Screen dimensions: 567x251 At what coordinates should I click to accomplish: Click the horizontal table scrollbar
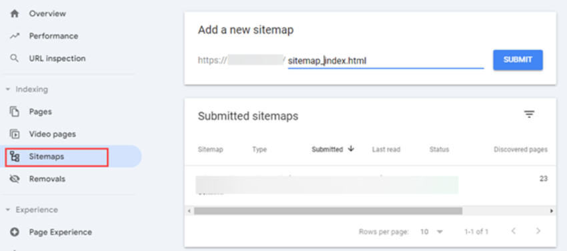tap(328, 211)
